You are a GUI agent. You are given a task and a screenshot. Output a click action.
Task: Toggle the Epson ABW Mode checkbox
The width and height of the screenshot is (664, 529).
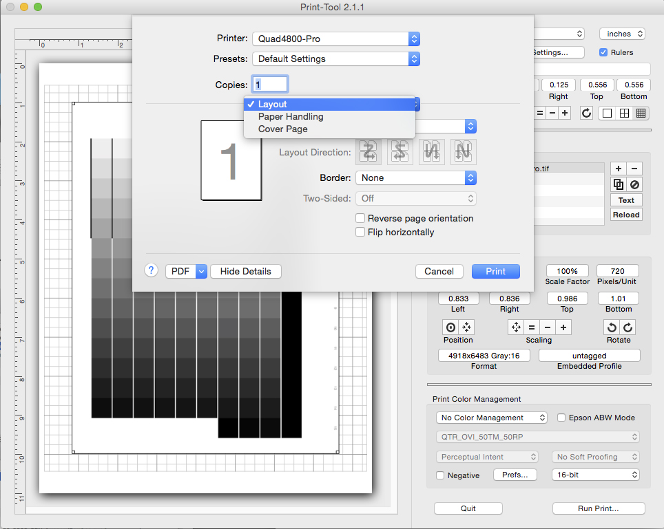point(561,418)
